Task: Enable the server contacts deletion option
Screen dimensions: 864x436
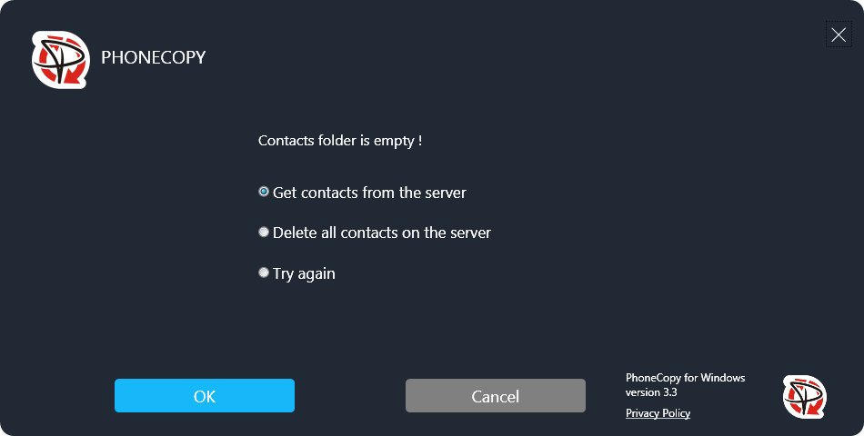Action: pyautogui.click(x=264, y=232)
